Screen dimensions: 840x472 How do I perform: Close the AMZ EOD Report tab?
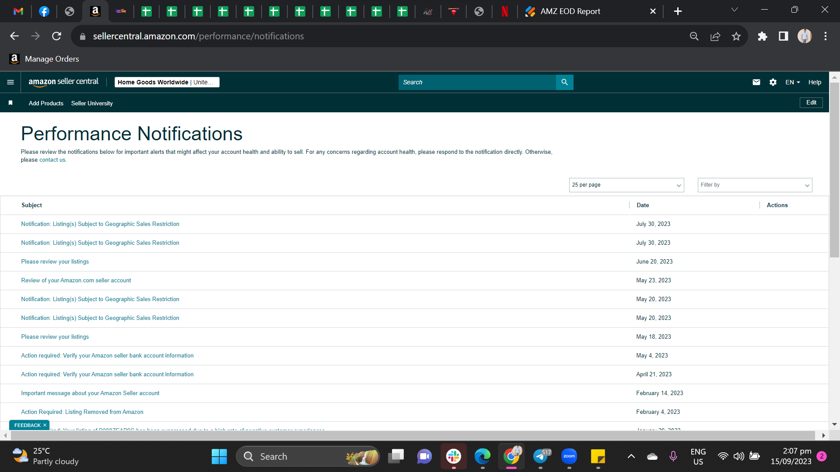click(x=653, y=11)
